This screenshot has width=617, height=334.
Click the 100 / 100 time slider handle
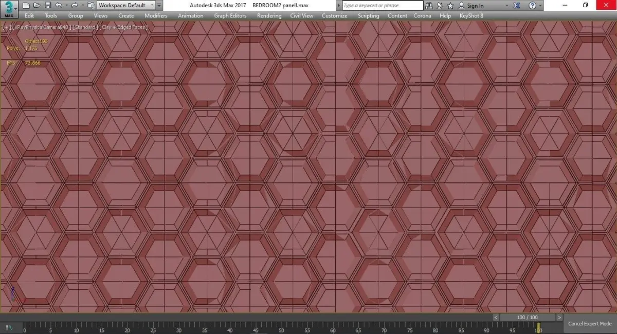point(528,317)
